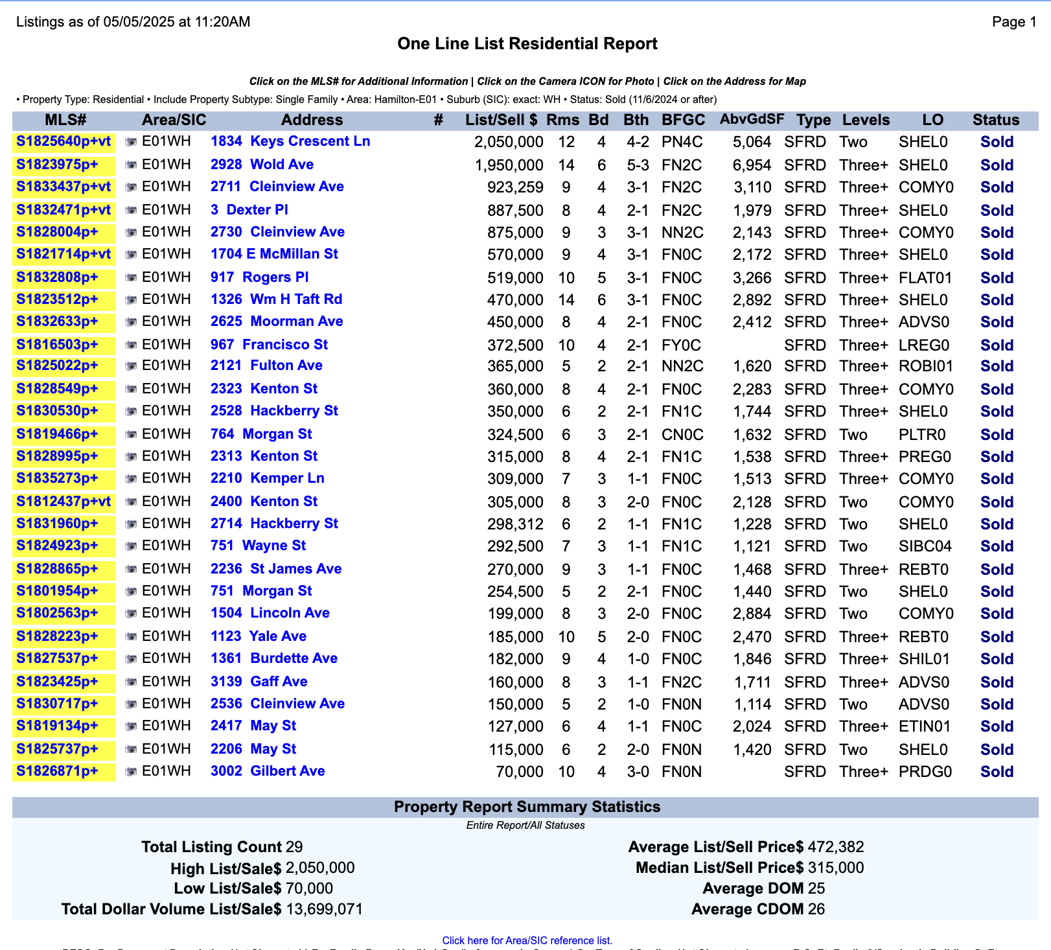1051x950 pixels.
Task: Click camera icon for 3 Dexter Pl
Action: (131, 211)
